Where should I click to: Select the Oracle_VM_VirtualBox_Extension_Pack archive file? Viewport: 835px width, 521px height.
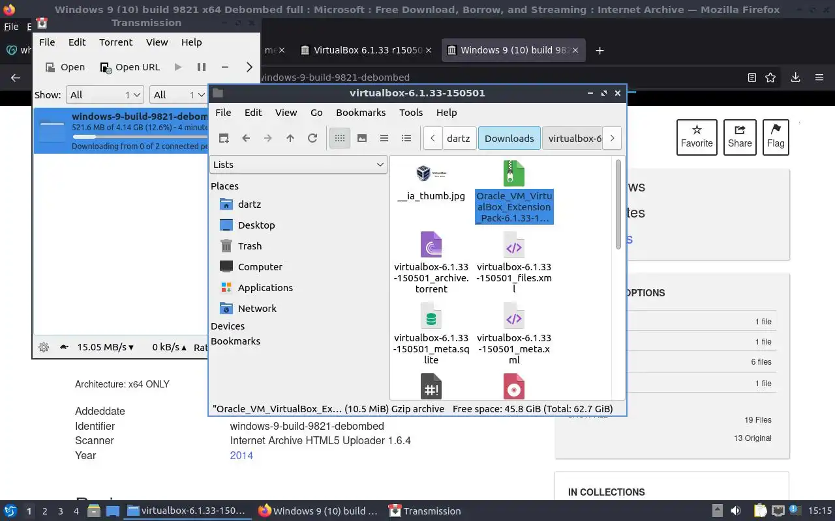click(514, 192)
